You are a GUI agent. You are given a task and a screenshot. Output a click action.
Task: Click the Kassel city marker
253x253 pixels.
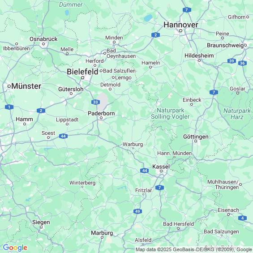(161, 171)
